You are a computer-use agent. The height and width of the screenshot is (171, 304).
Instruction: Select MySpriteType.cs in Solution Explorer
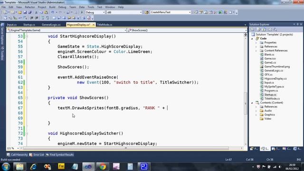(274, 86)
